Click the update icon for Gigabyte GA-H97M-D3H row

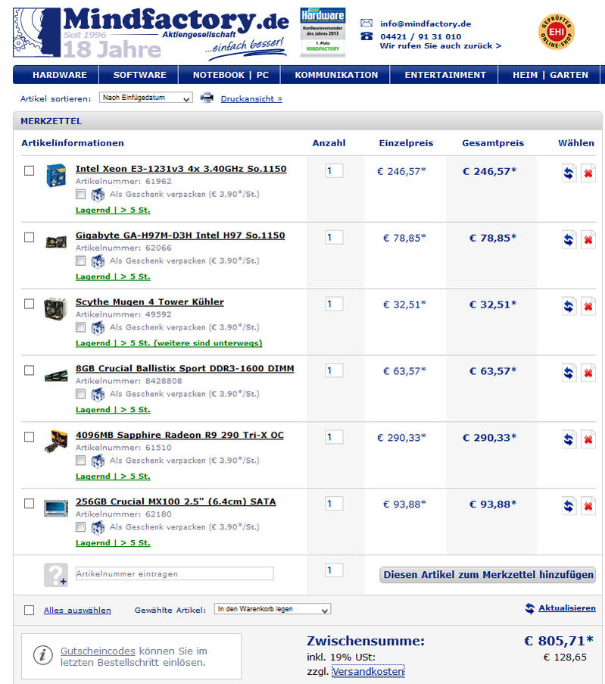[569, 240]
